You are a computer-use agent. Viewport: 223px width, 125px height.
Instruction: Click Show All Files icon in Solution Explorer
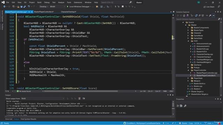203,16
